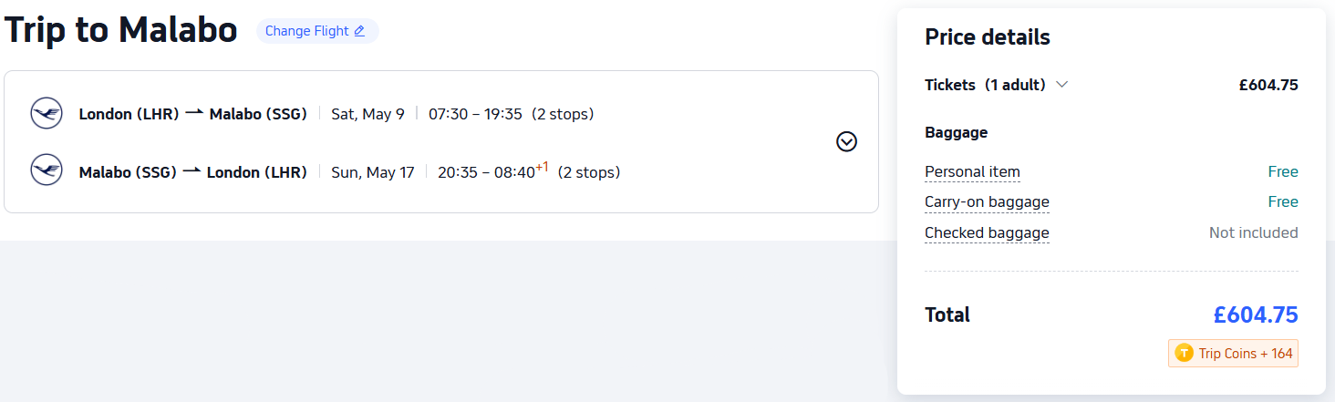Click the Checked baggage info link
The image size is (1335, 402).
(987, 233)
